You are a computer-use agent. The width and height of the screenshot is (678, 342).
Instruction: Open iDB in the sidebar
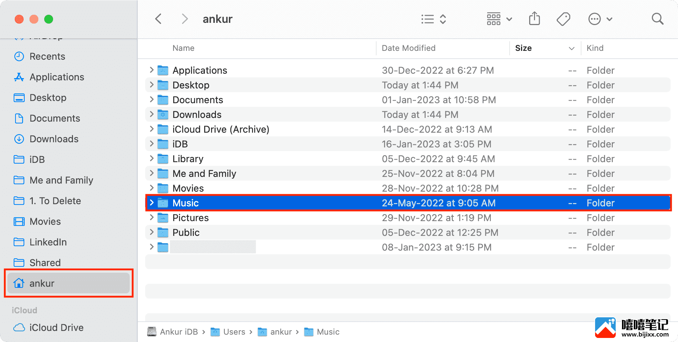(x=29, y=160)
